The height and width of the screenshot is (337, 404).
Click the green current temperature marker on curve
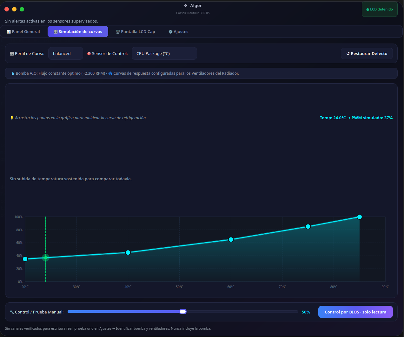click(46, 258)
